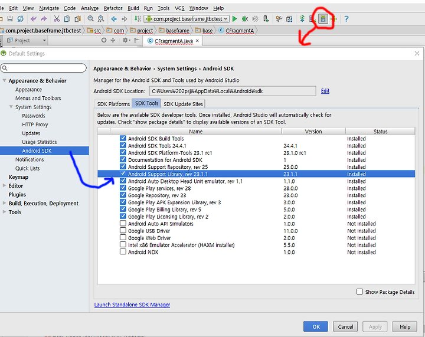Check Intel x86 Emulator Accelerator HAXM checkbox
The image size is (425, 337).
click(x=123, y=244)
